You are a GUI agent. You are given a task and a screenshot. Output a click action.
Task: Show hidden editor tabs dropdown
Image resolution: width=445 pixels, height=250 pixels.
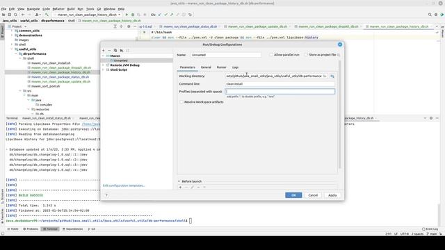click(x=437, y=26)
